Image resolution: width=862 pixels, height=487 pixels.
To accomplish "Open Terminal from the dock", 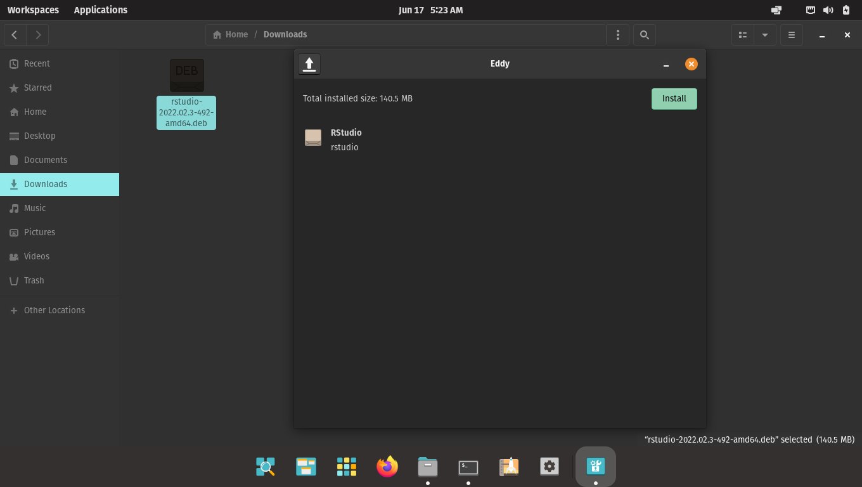I will [x=468, y=467].
